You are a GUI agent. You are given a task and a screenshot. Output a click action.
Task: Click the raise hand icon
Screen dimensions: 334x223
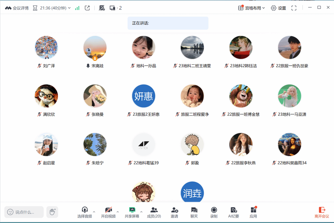[x=52, y=212]
